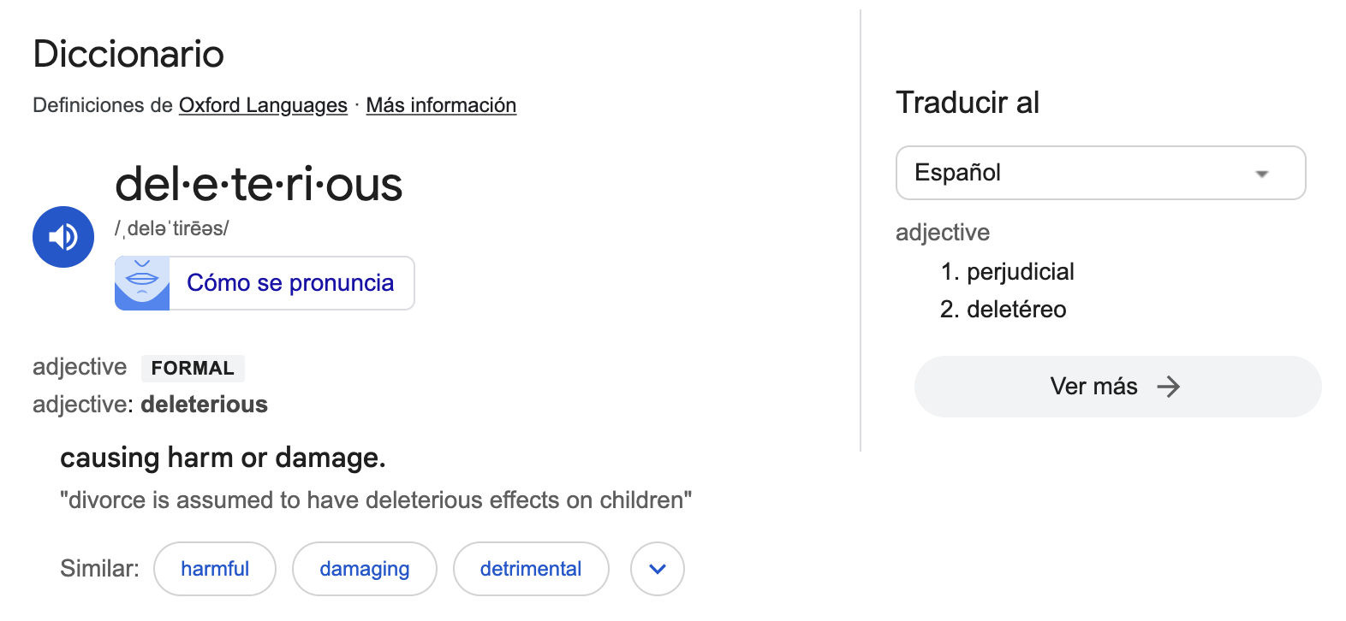Select the perjudicial translation
This screenshot has height=621, width=1346.
[x=1020, y=272]
